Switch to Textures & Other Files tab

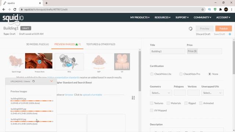[101, 44]
